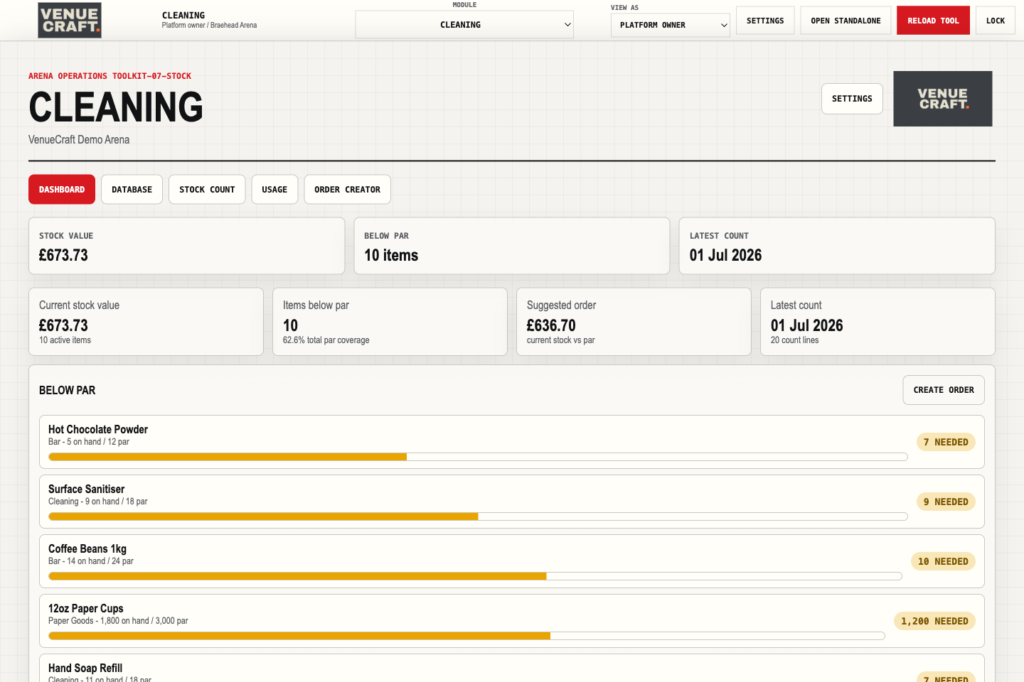
Task: Click the red Reload Tool button
Action: (x=933, y=21)
